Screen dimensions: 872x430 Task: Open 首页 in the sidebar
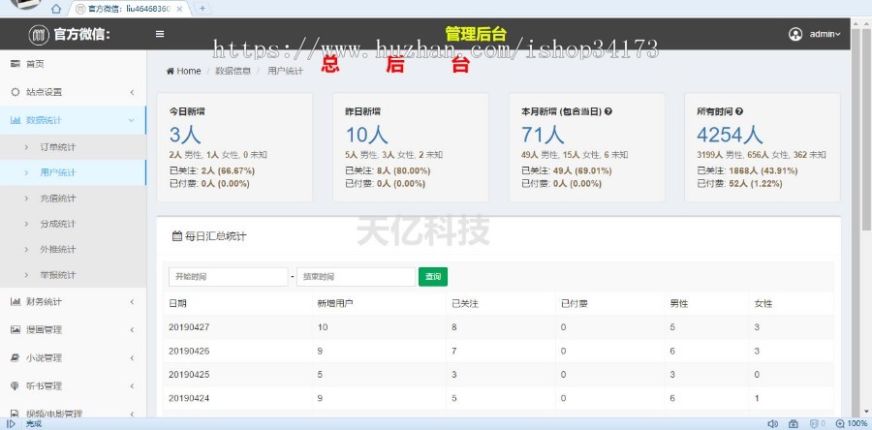[x=73, y=64]
